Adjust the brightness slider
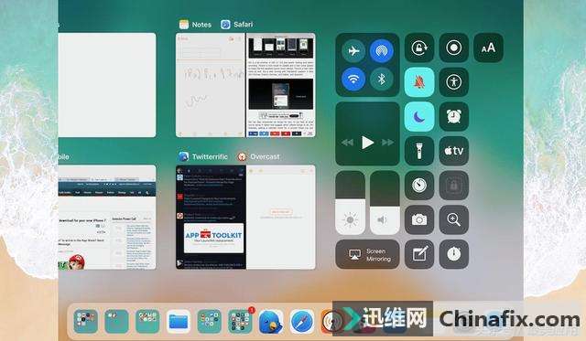Image resolution: width=586 pixels, height=341 pixels. [350, 203]
